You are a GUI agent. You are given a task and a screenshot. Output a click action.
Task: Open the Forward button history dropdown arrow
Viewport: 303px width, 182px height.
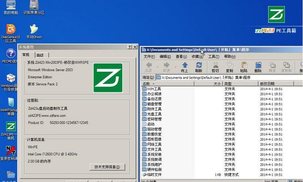pyautogui.click(x=176, y=67)
